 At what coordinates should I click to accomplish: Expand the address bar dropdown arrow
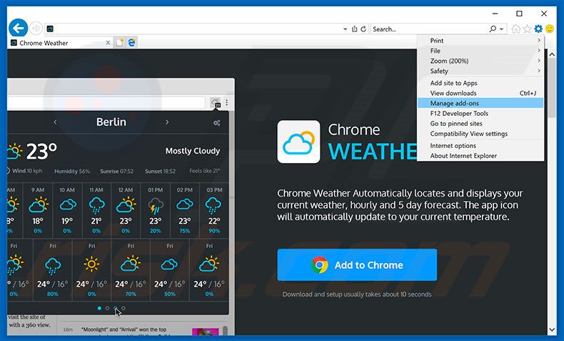[346, 29]
